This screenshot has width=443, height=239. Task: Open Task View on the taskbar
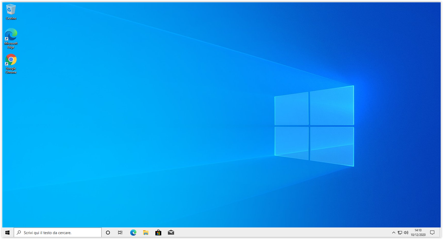tap(120, 233)
